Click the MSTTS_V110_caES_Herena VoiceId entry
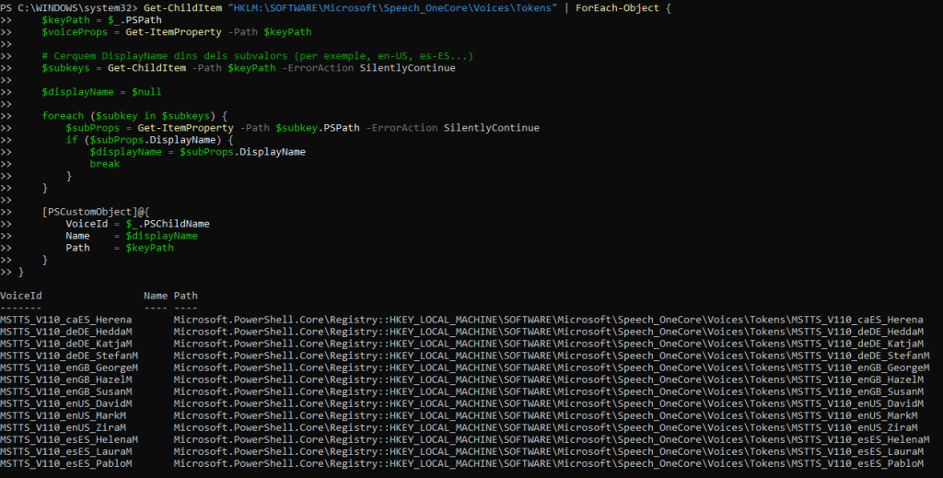 66,320
